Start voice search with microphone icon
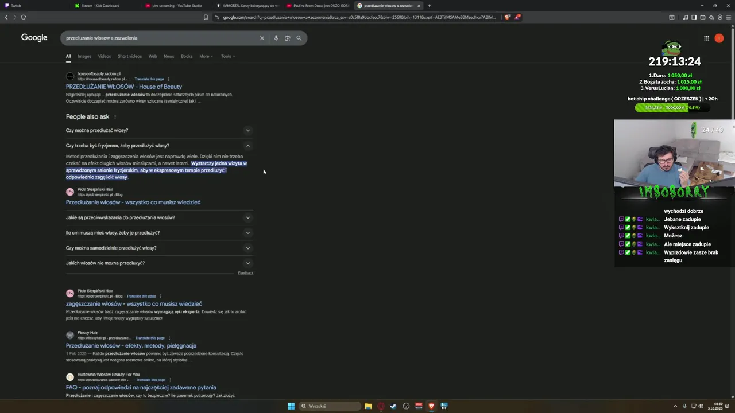The width and height of the screenshot is (735, 413). (276, 38)
